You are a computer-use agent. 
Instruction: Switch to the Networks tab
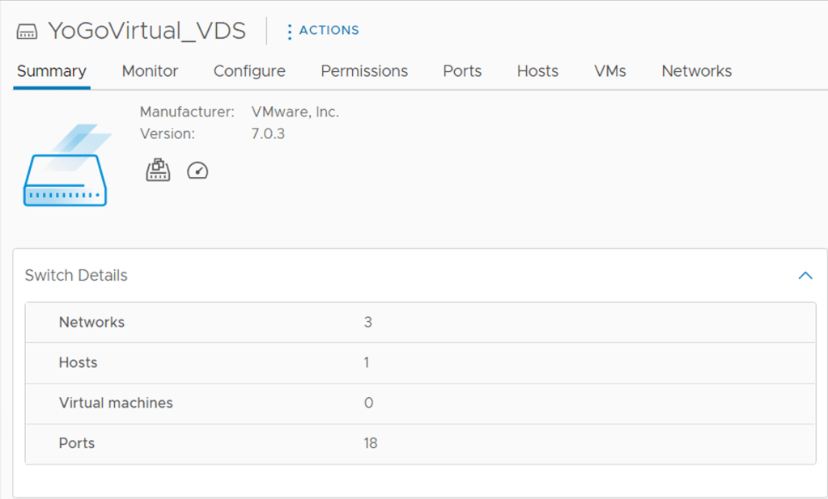[696, 71]
